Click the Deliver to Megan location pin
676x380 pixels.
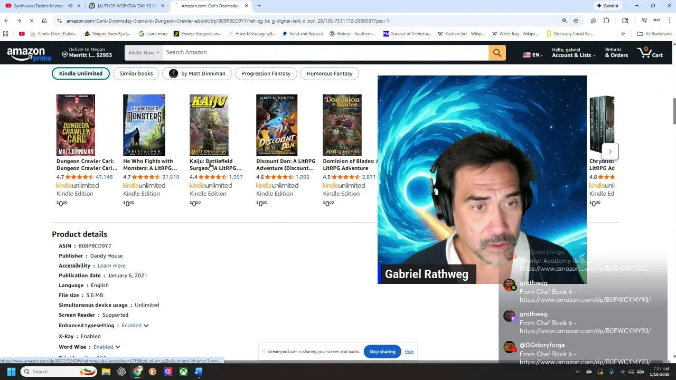[x=65, y=54]
